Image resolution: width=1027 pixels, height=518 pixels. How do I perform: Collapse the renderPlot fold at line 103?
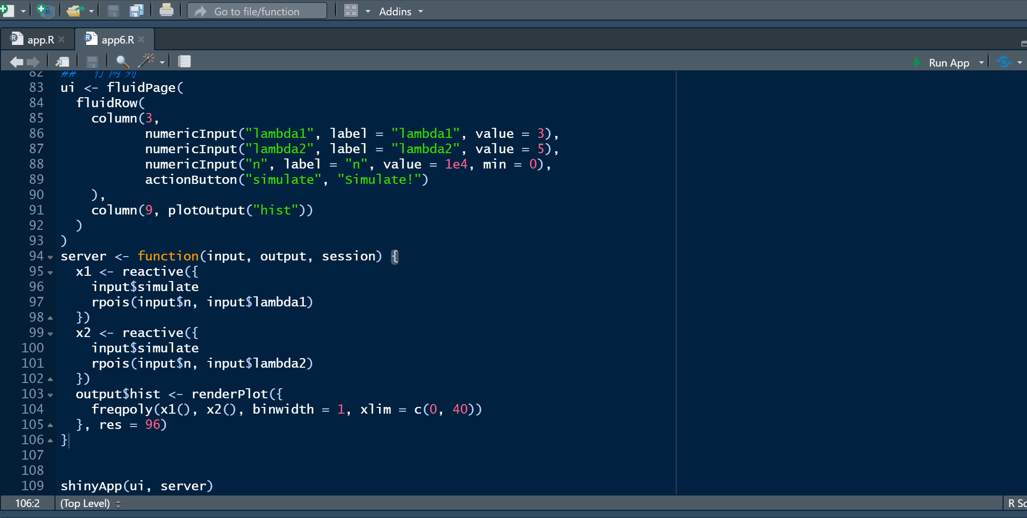[x=50, y=395]
